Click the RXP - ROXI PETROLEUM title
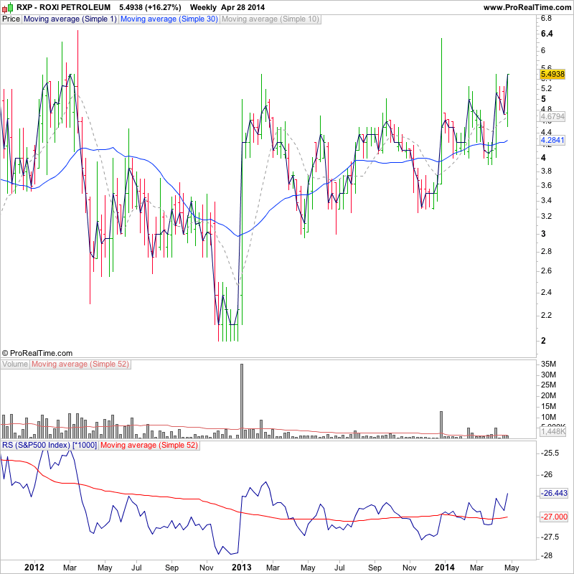This screenshot has height=574, width=574. pos(63,7)
